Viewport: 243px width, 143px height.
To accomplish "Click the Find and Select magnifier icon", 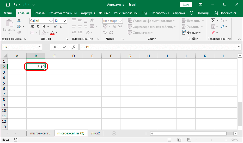I will (222, 27).
